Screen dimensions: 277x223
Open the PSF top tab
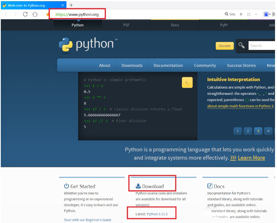click(x=126, y=25)
